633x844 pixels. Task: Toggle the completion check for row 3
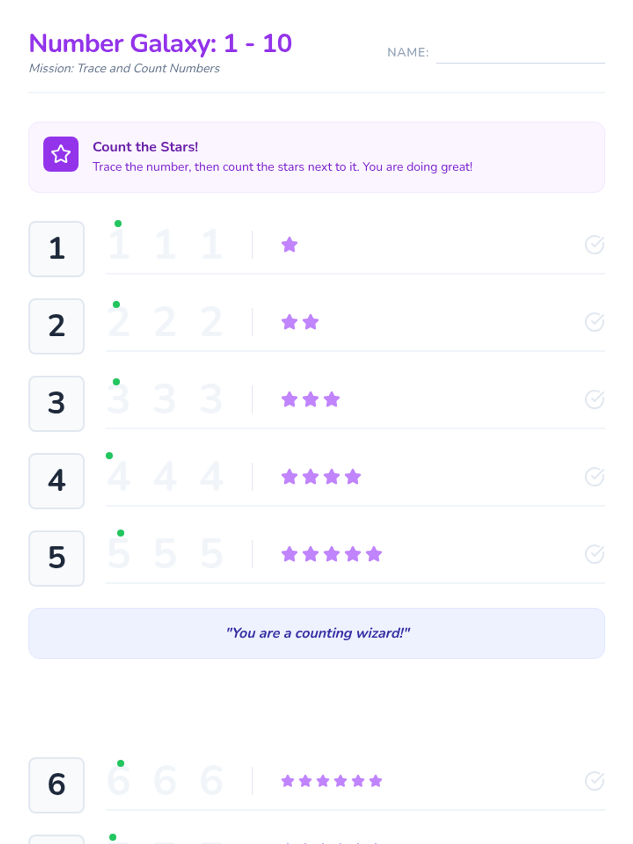pos(594,399)
